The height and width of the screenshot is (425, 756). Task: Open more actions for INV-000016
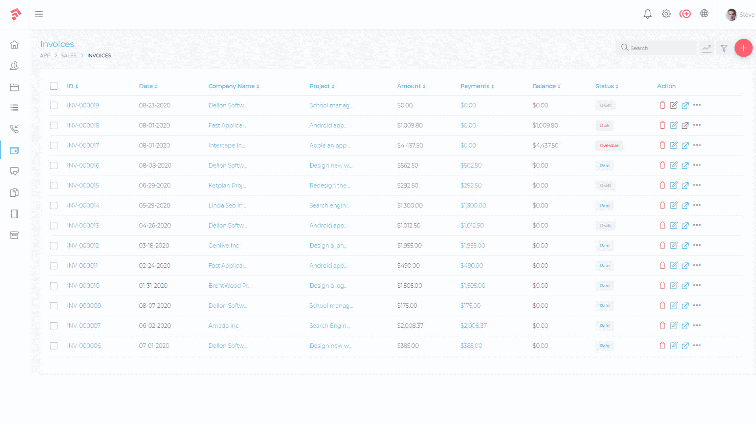coord(697,165)
